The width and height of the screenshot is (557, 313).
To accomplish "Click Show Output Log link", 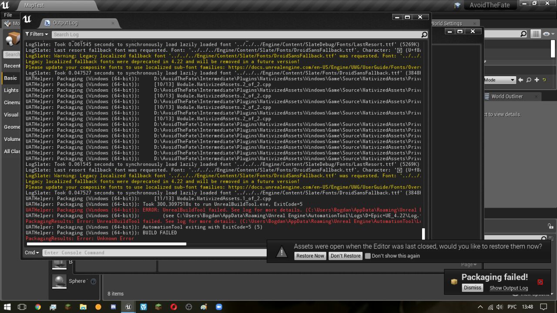I will (509, 288).
